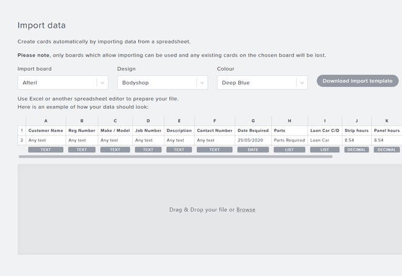Click row number 2 in table
Viewport: 402px width, 276px height.
coord(22,140)
